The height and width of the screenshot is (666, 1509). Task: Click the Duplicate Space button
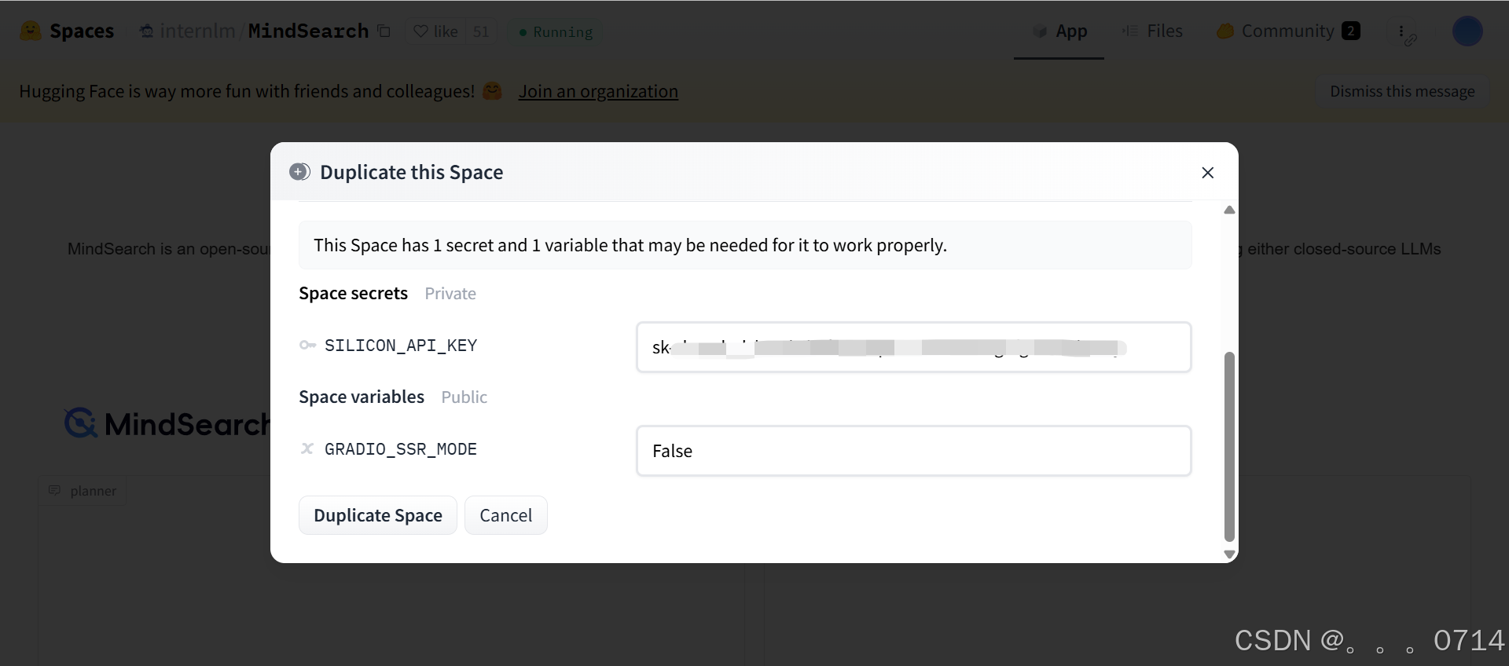378,515
